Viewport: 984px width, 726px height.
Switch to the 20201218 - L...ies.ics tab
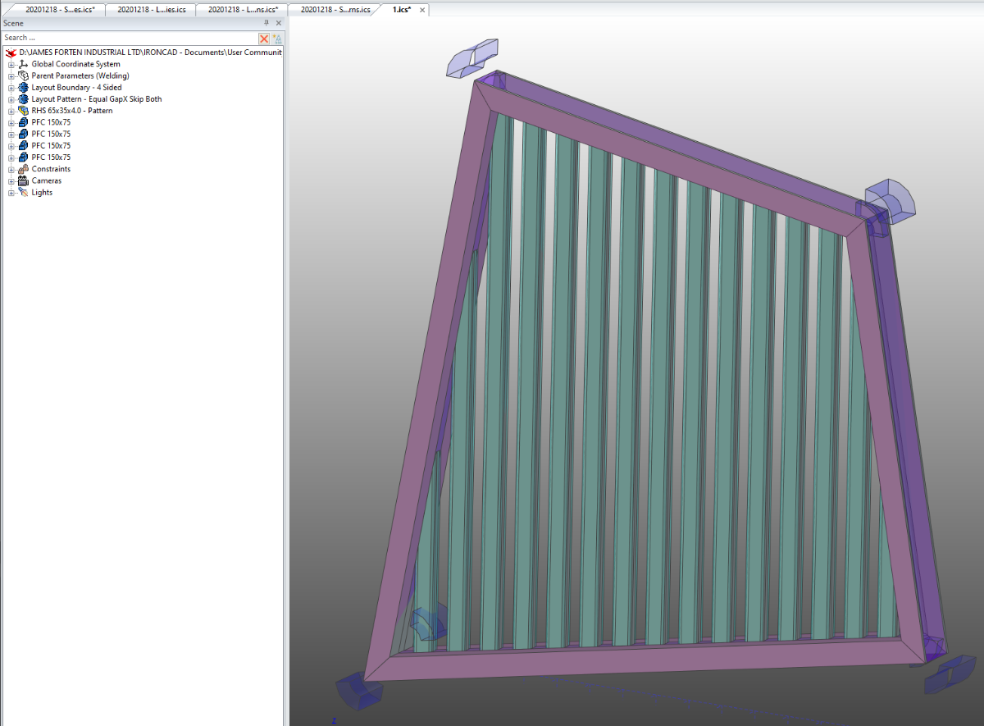pyautogui.click(x=152, y=10)
